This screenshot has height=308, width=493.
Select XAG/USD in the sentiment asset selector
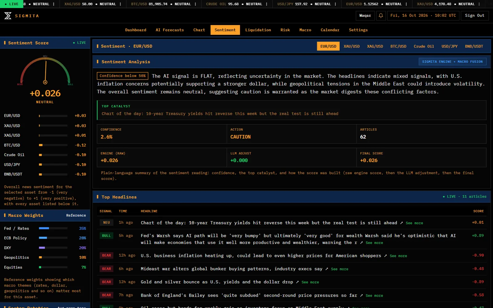pyautogui.click(x=375, y=46)
